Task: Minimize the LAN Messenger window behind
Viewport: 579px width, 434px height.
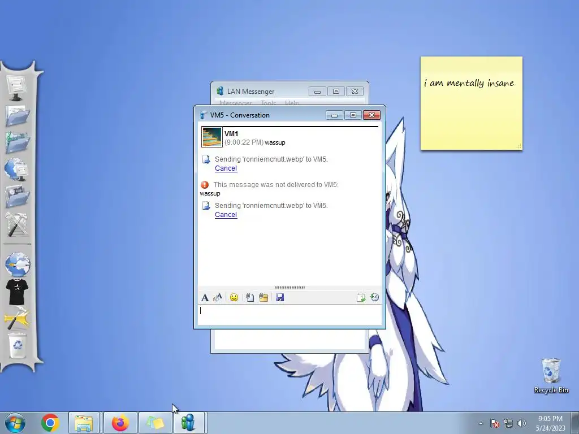Action: point(317,91)
